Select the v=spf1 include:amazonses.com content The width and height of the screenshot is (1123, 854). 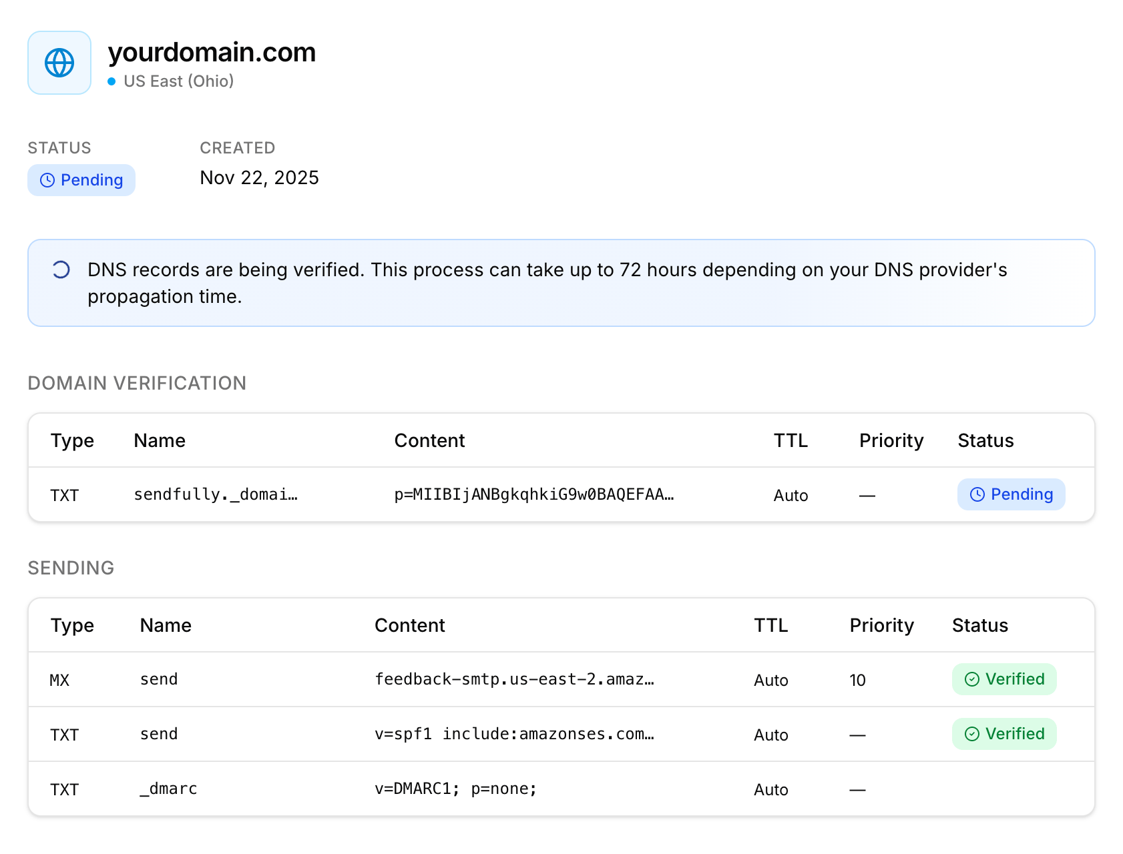pyautogui.click(x=514, y=734)
